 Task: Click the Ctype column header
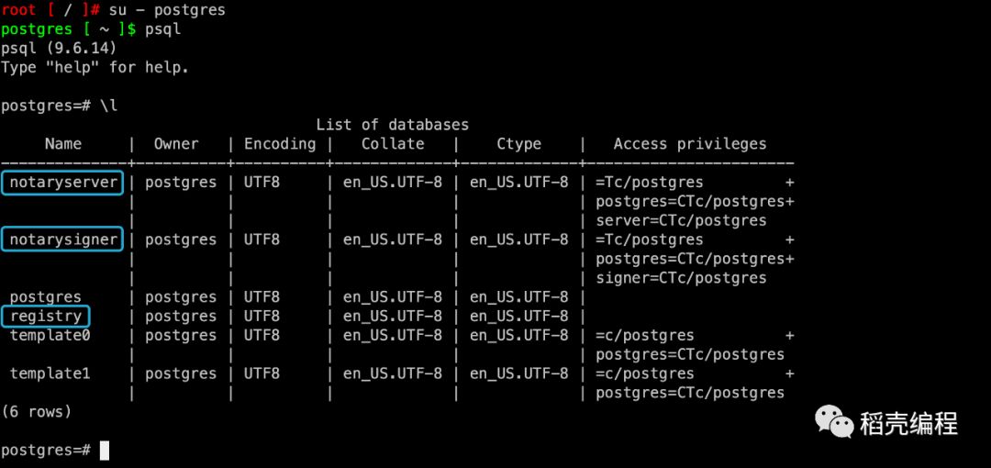pos(518,144)
